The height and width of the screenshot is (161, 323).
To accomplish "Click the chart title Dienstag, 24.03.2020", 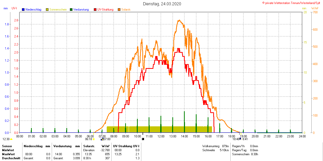I will [162, 4].
